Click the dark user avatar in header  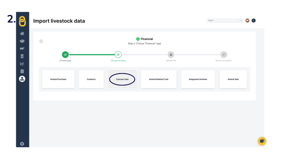pyautogui.click(x=253, y=21)
